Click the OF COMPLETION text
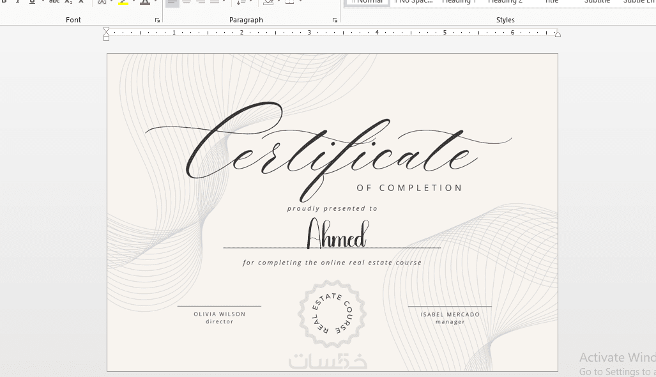656x377 pixels. (409, 188)
